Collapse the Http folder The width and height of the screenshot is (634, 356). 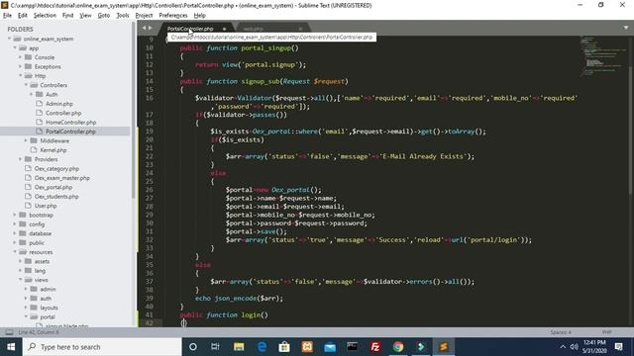(20, 76)
